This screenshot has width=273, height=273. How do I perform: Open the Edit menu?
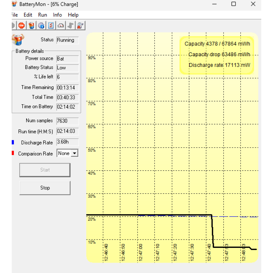[x=28, y=15]
